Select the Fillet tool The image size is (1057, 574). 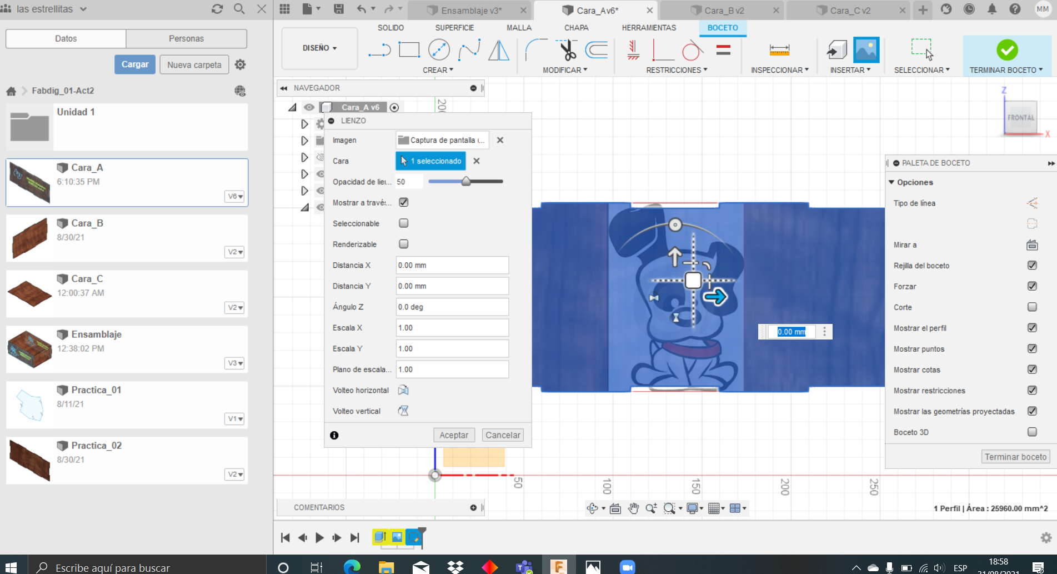click(536, 50)
